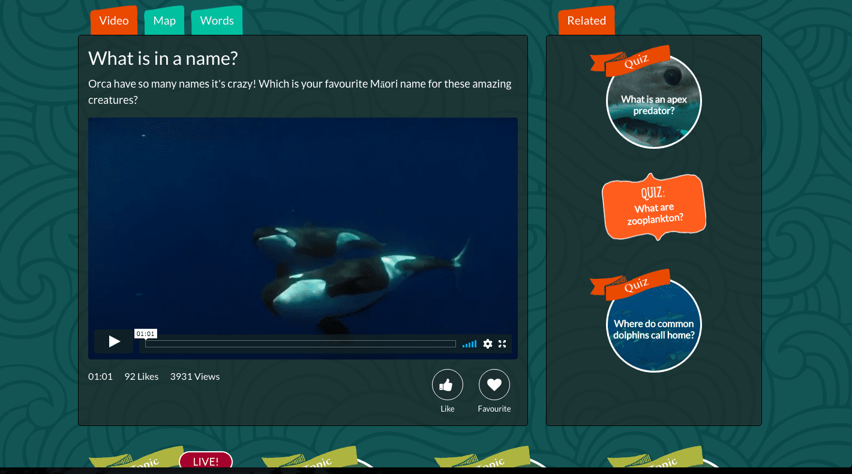This screenshot has width=852, height=474.
Task: Click the thumbs-up Like icon
Action: point(448,385)
